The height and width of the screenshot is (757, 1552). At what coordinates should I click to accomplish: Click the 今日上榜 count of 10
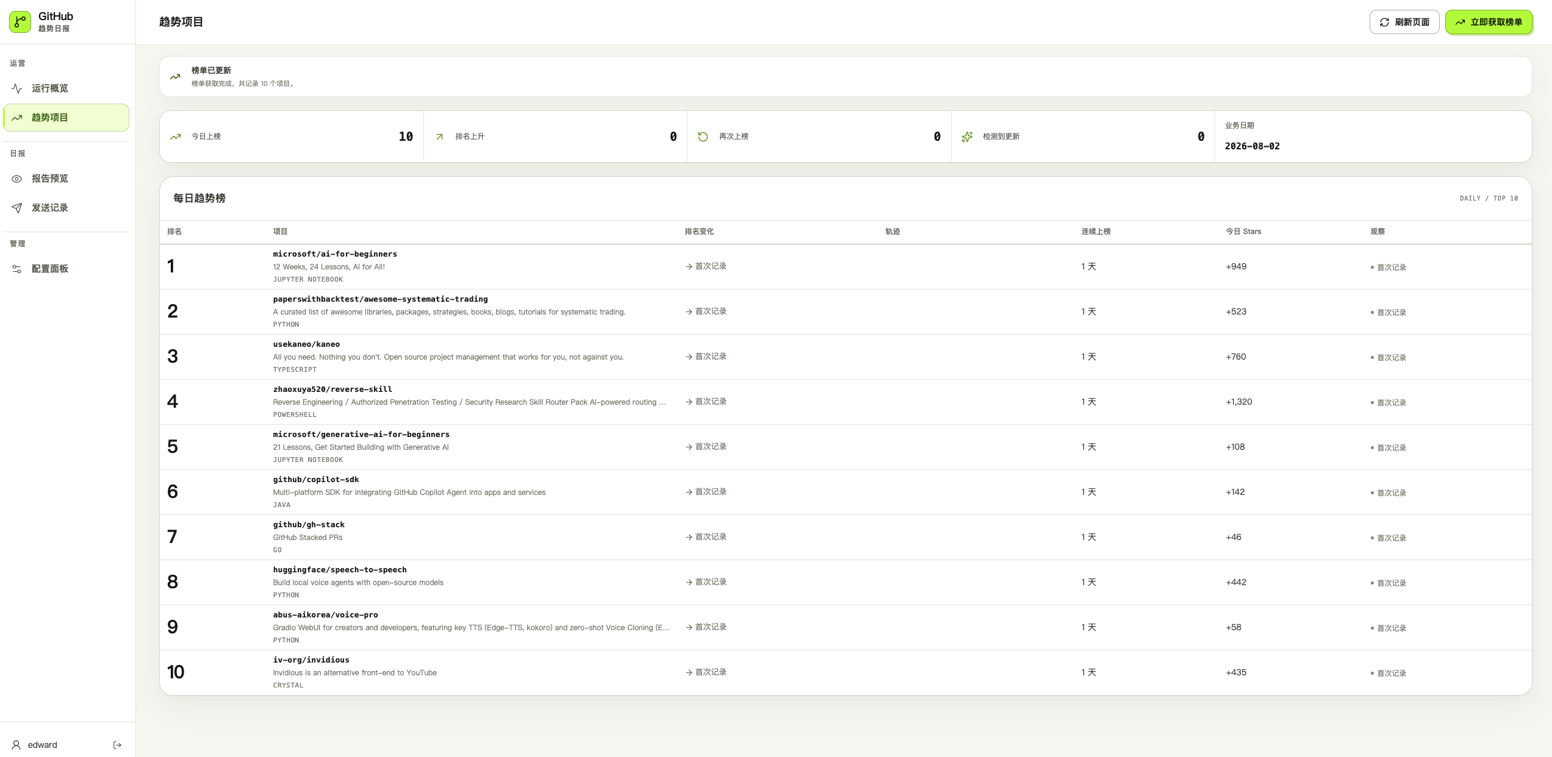406,137
